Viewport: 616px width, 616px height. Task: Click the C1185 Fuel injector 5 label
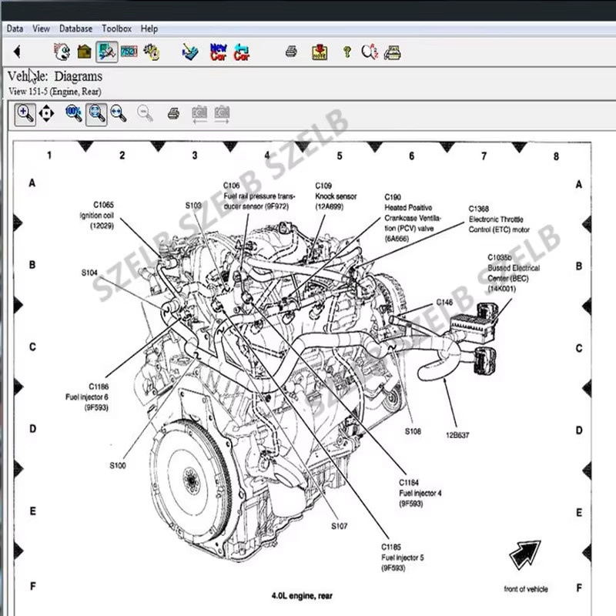tap(403, 557)
